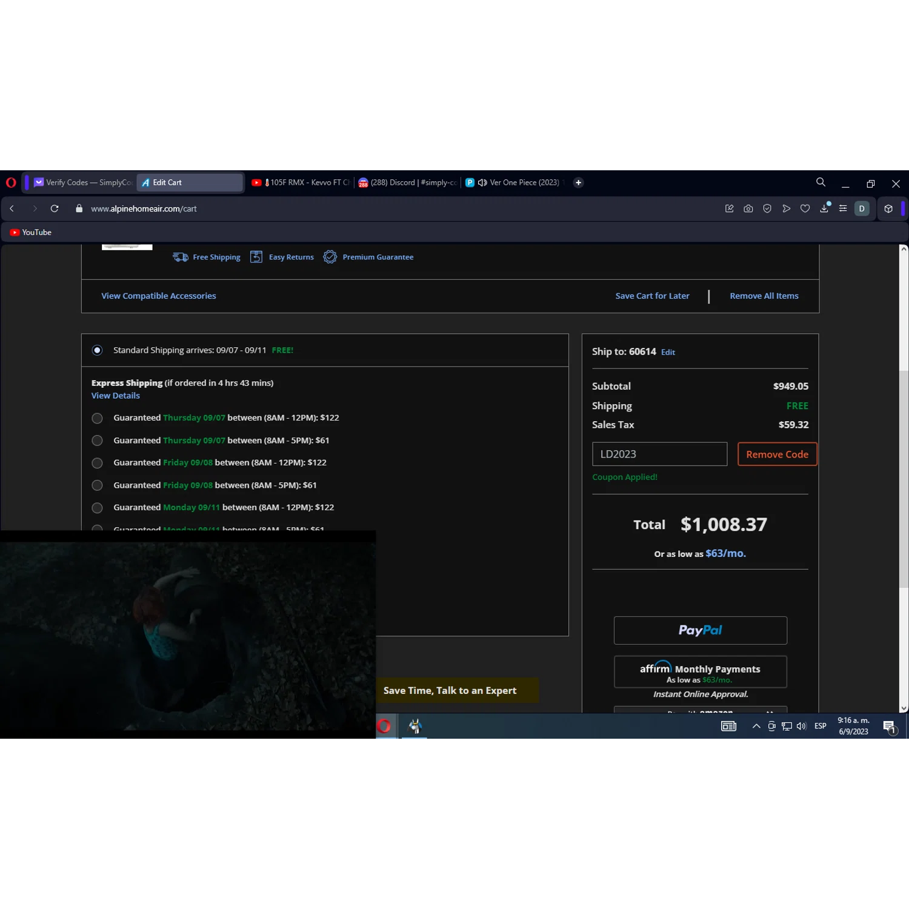Open the Meet Now camera tray icon

[x=771, y=726]
